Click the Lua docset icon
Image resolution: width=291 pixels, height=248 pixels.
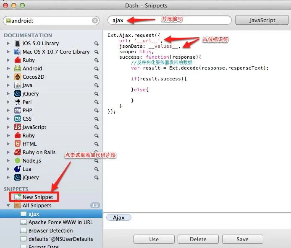(18, 169)
